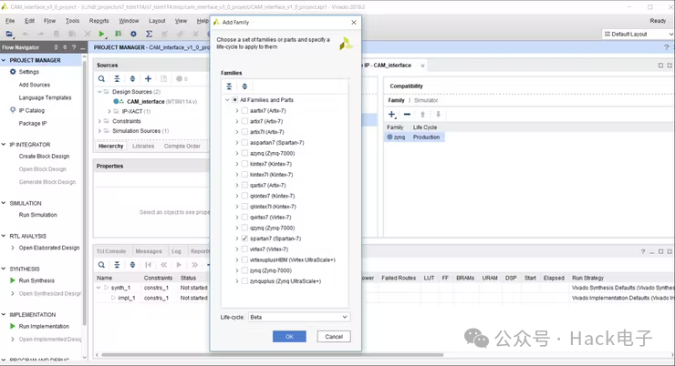
Task: Switch to the Libraries tab
Action: (143, 146)
